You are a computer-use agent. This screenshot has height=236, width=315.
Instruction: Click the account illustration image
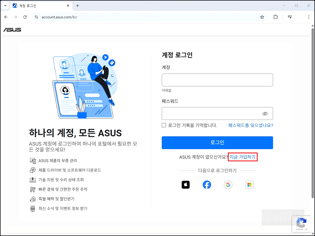85,86
